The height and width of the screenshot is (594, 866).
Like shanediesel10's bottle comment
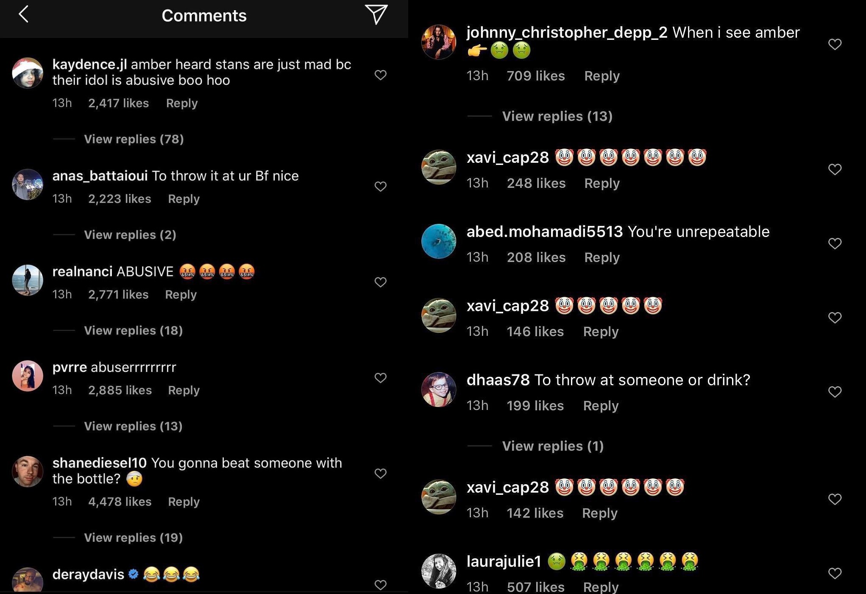[381, 474]
